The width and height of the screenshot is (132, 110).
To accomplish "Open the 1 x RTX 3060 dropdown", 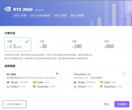I will coord(15,104).
